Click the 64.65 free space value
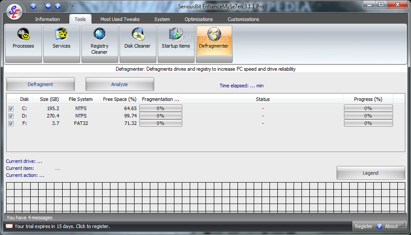This screenshot has width=411, height=235. (131, 108)
